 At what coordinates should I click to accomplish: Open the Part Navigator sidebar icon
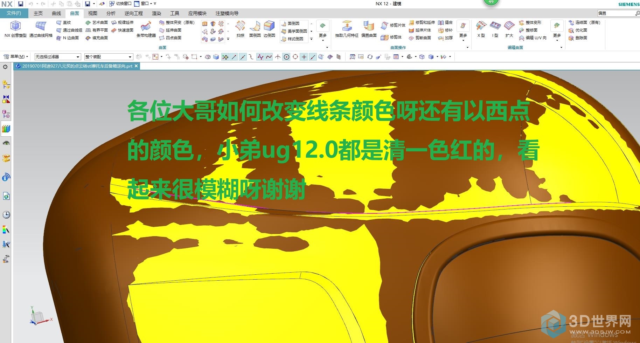coord(6,114)
